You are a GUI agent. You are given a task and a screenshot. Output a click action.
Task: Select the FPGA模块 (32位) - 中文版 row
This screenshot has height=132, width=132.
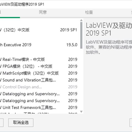[x=39, y=66]
